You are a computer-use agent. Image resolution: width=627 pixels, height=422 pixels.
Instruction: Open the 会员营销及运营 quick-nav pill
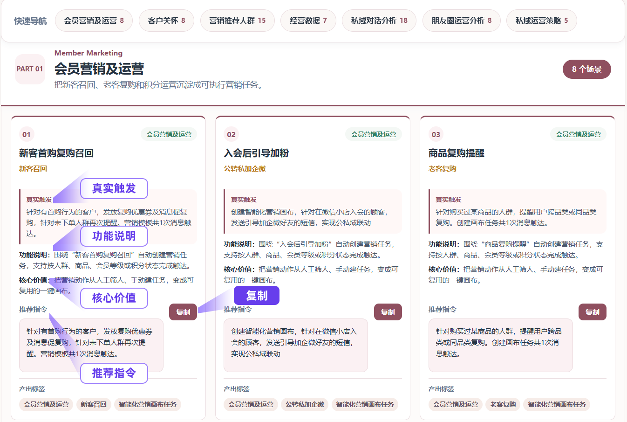click(x=94, y=21)
